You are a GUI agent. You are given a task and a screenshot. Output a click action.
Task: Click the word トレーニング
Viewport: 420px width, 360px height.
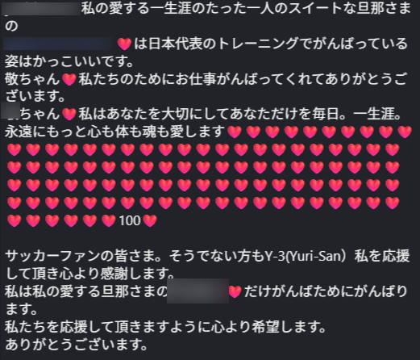coord(258,44)
